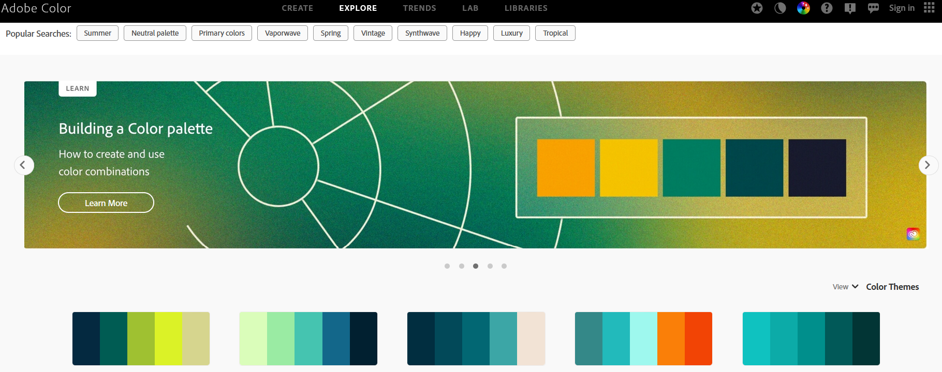Viewport: 942px width, 372px height.
Task: Go to the Trends tab
Action: click(x=420, y=8)
